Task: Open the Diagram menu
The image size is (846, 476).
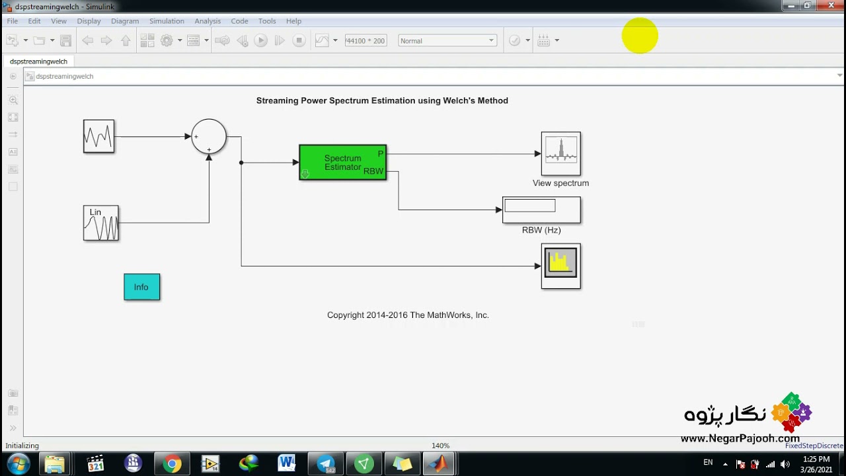Action: coord(125,21)
